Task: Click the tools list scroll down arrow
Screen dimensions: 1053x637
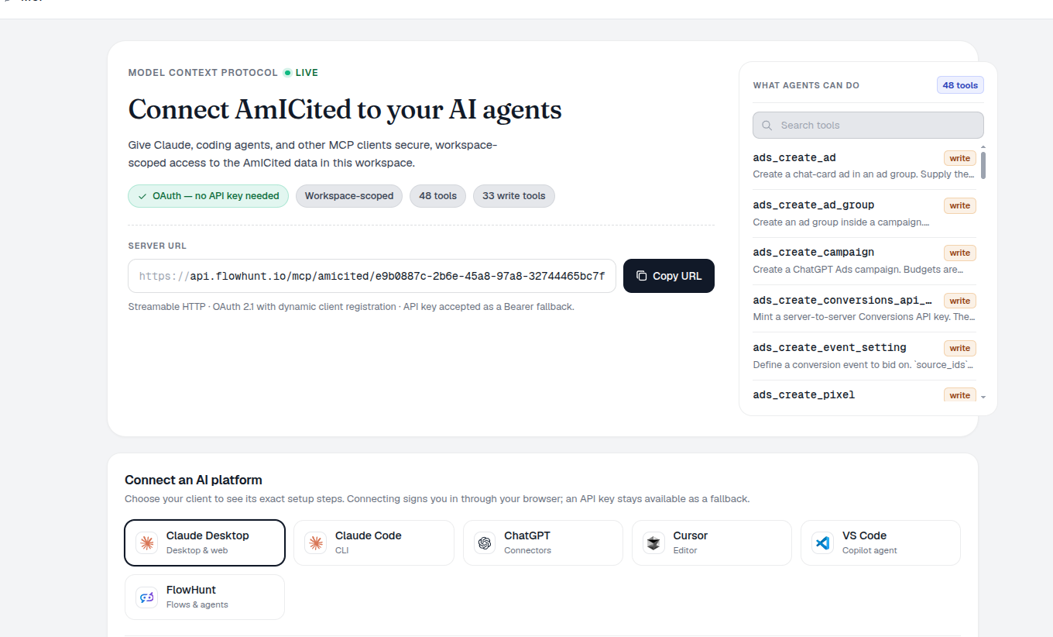Action: (983, 397)
